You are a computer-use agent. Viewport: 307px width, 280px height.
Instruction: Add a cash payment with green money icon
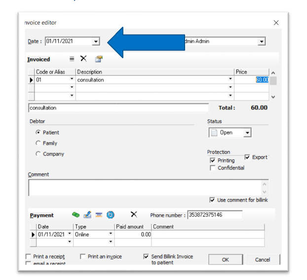(x=76, y=215)
